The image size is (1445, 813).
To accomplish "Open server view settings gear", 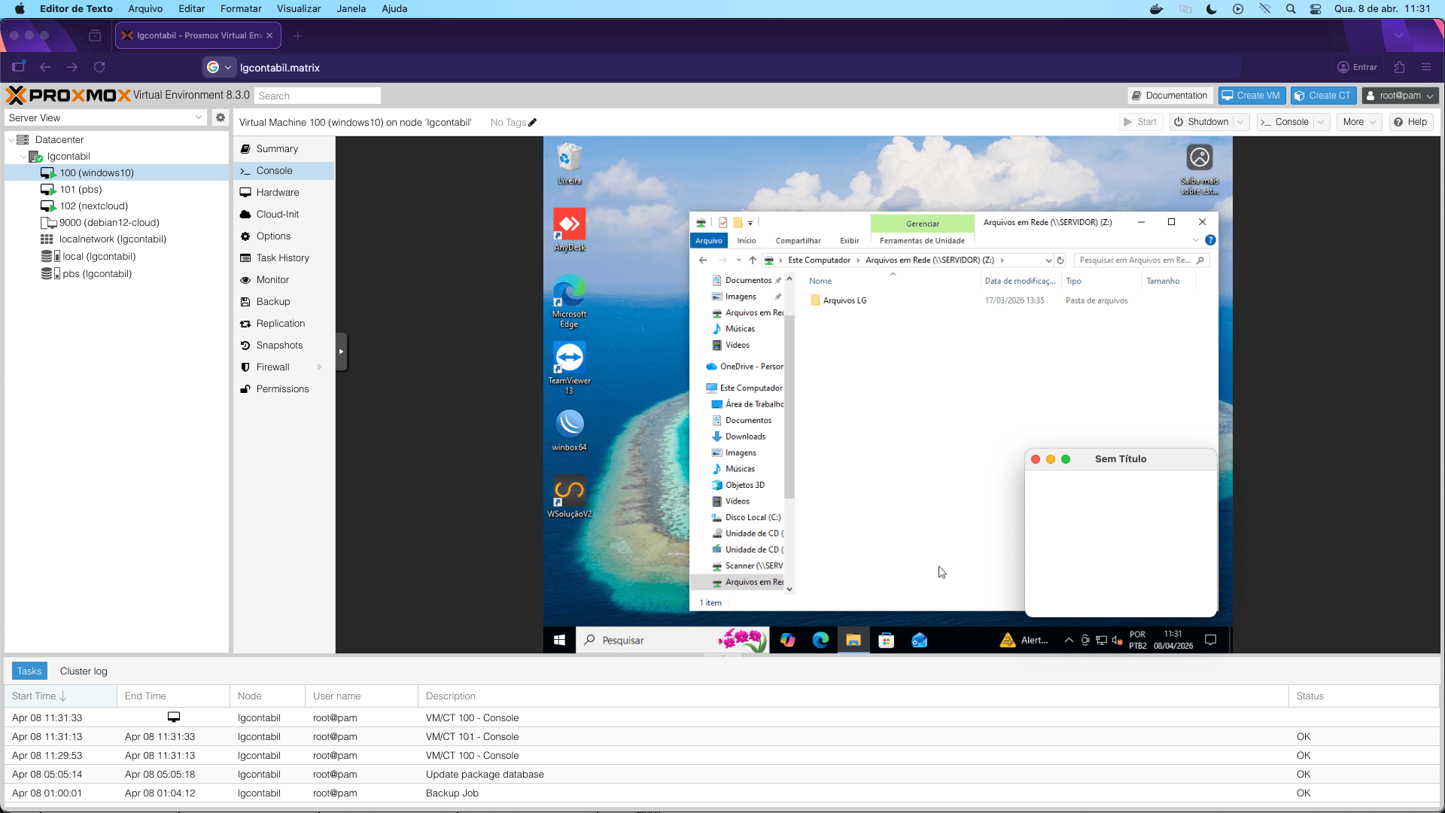I will [x=221, y=117].
